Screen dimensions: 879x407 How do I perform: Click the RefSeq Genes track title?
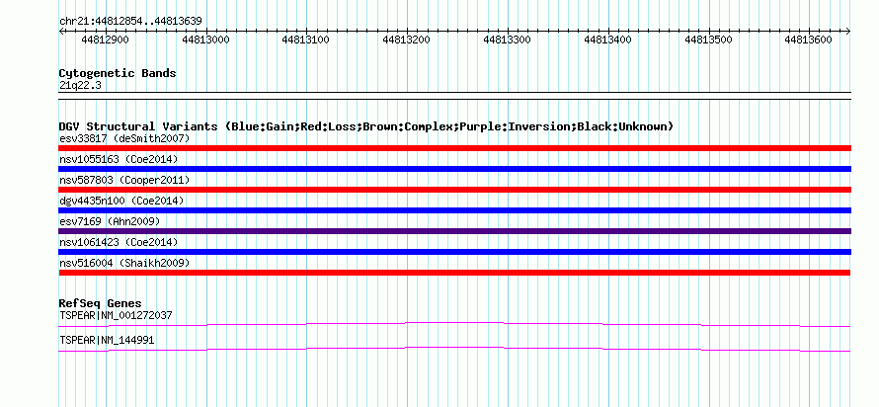[101, 304]
